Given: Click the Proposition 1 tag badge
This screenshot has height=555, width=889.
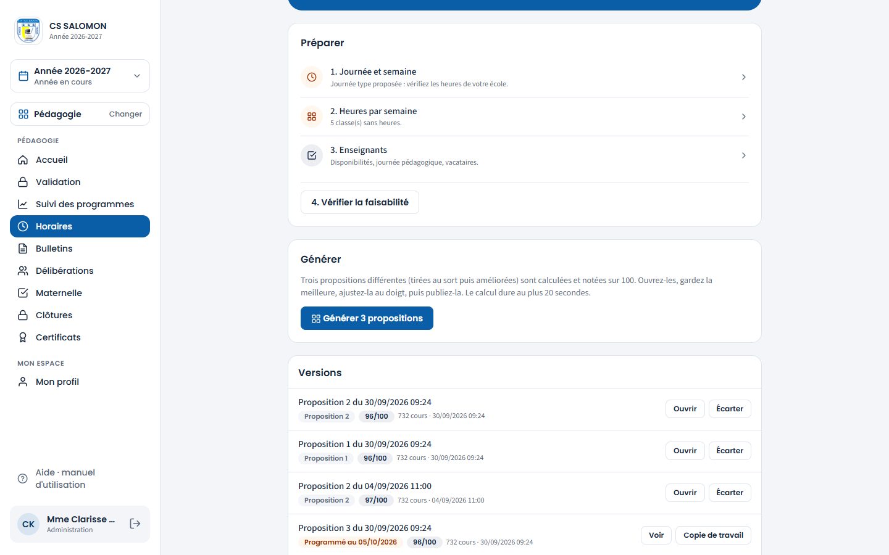Looking at the screenshot, I should pyautogui.click(x=326, y=458).
